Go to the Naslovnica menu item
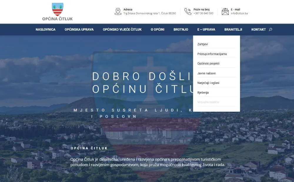This screenshot has width=294, height=182. coord(46,30)
